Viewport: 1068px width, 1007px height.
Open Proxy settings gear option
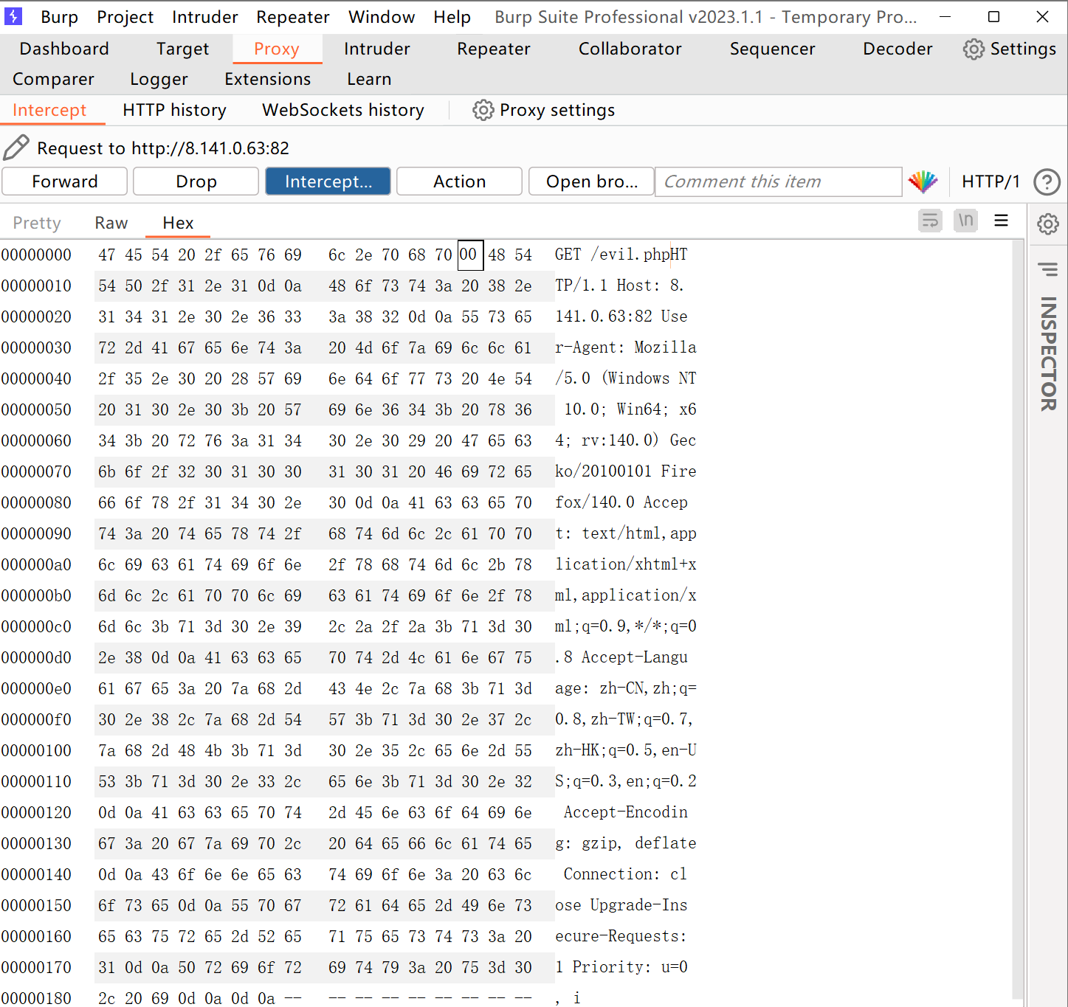tap(543, 110)
